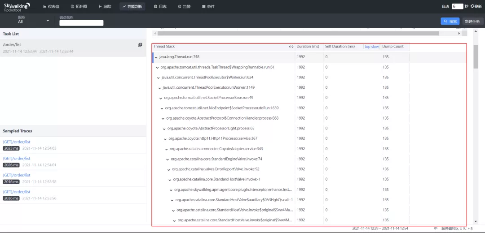Image resolution: width=485 pixels, height=233 pixels.
Task: Click the 中 language switch in footer
Action: (x=436, y=229)
